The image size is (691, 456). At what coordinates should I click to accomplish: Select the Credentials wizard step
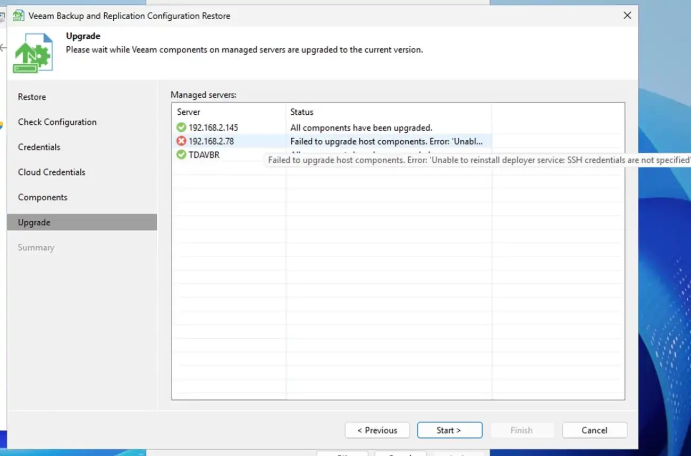tap(39, 147)
